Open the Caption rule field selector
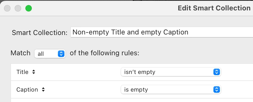 click(x=30, y=89)
